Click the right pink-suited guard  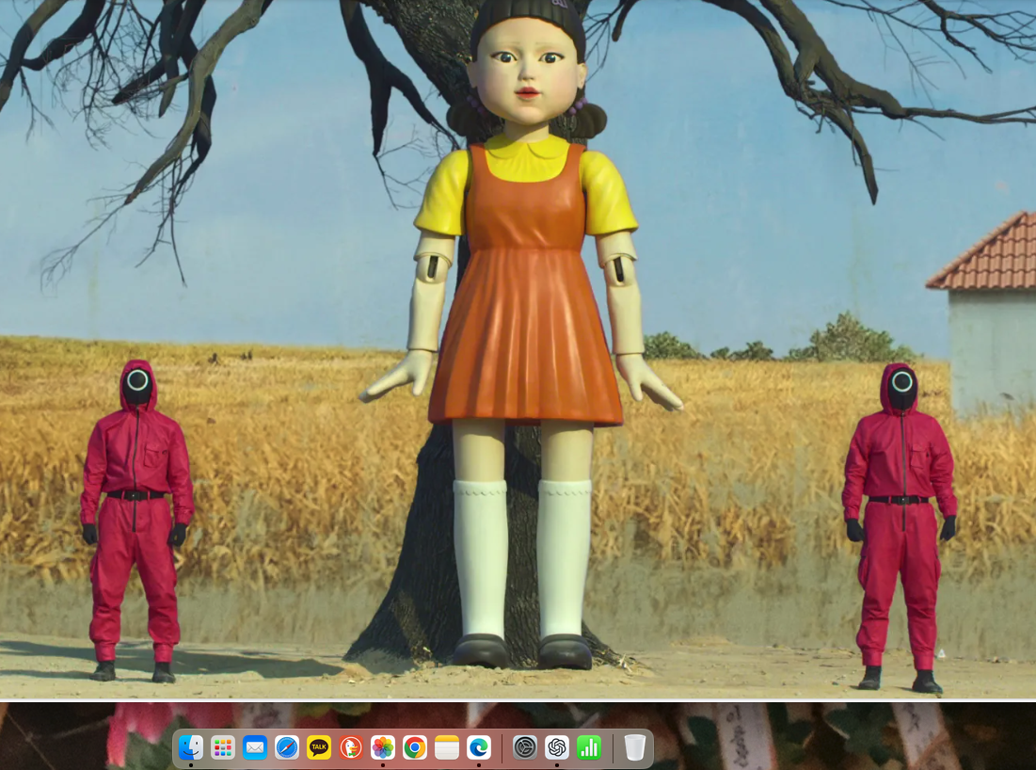coord(901,518)
